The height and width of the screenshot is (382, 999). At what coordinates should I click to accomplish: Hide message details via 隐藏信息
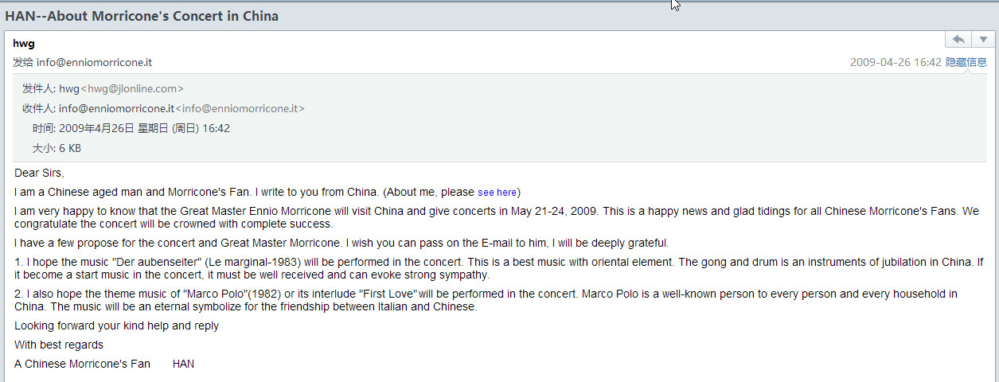[966, 62]
